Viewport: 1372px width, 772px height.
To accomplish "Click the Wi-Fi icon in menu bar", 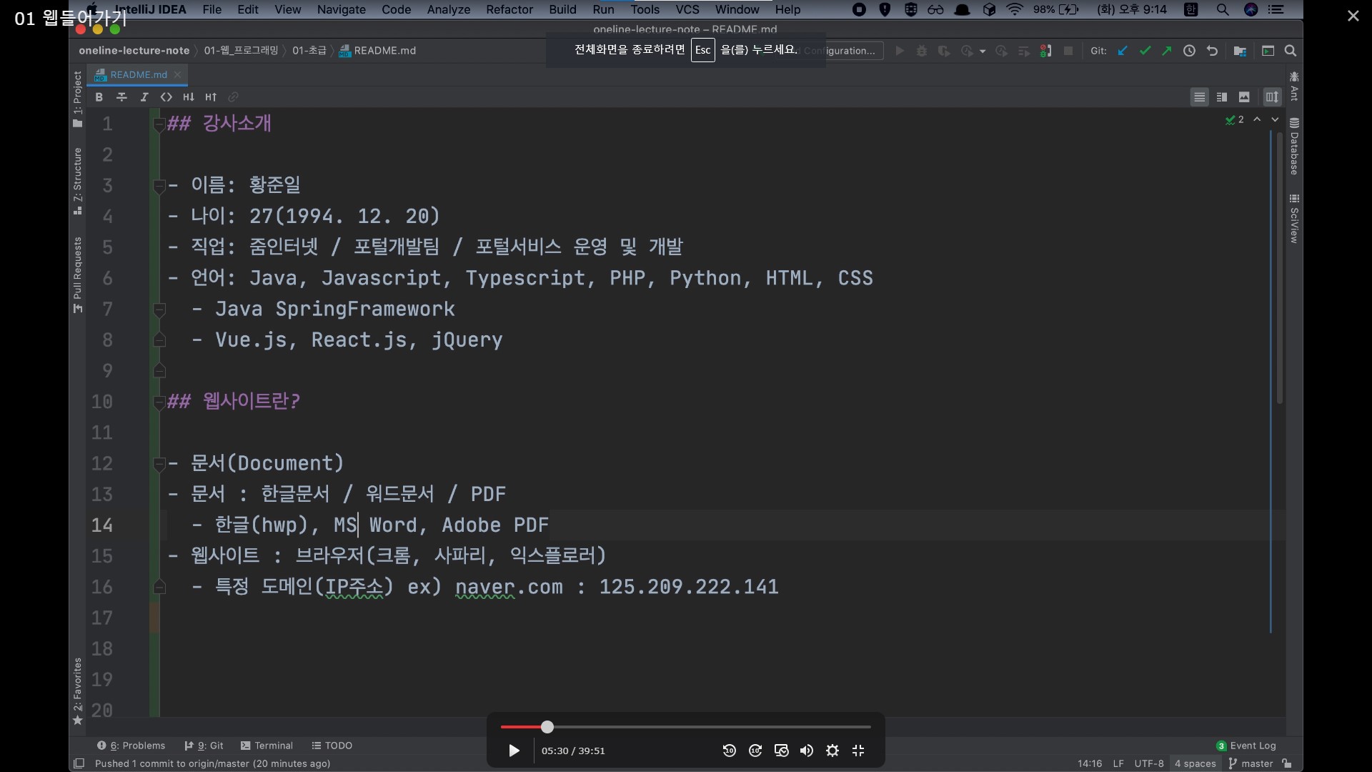I will (1015, 9).
